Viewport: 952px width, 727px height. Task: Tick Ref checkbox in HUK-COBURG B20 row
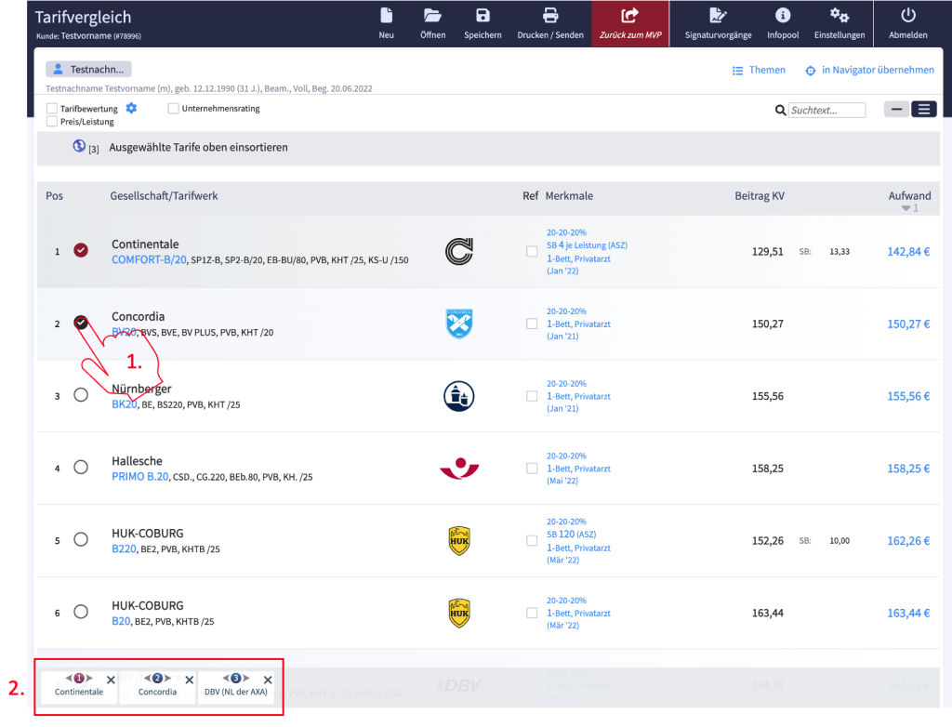(532, 613)
